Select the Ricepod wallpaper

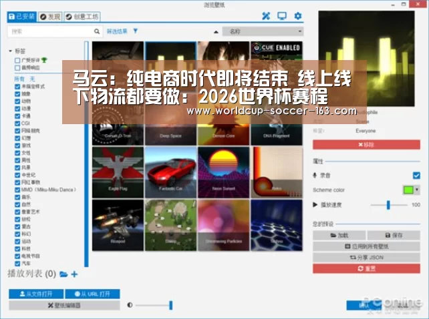(x=118, y=225)
